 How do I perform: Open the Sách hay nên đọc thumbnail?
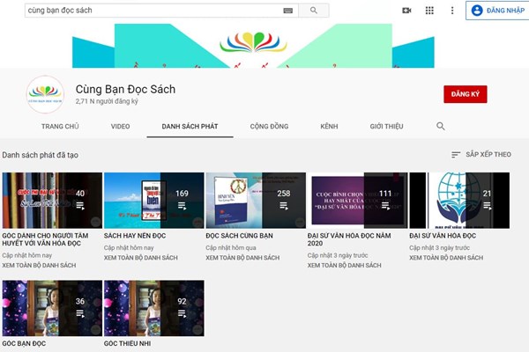pos(153,201)
